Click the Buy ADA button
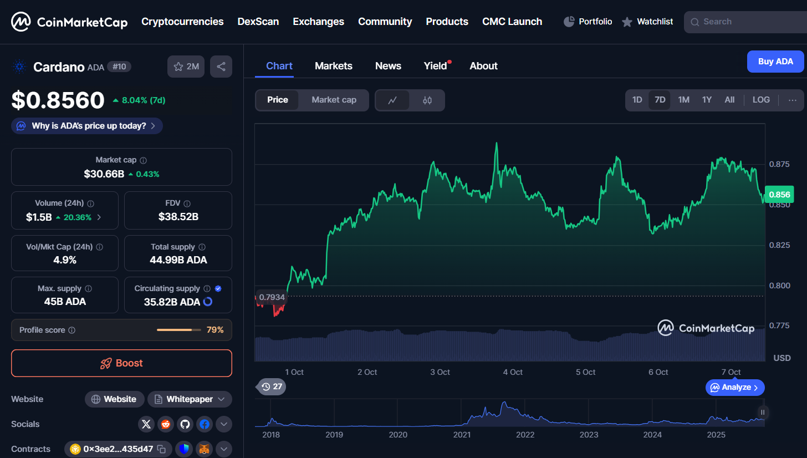Image resolution: width=807 pixels, height=458 pixels. [775, 62]
